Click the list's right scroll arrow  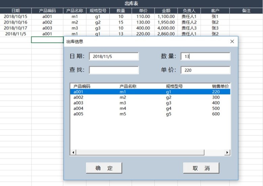click(227, 152)
